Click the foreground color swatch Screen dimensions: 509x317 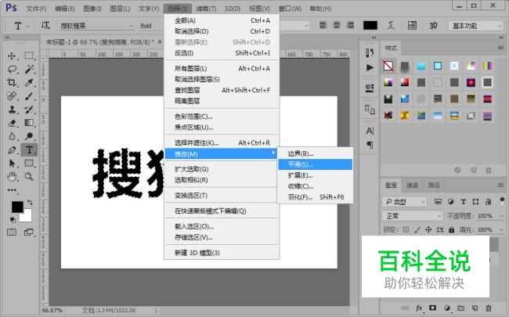coord(17,207)
